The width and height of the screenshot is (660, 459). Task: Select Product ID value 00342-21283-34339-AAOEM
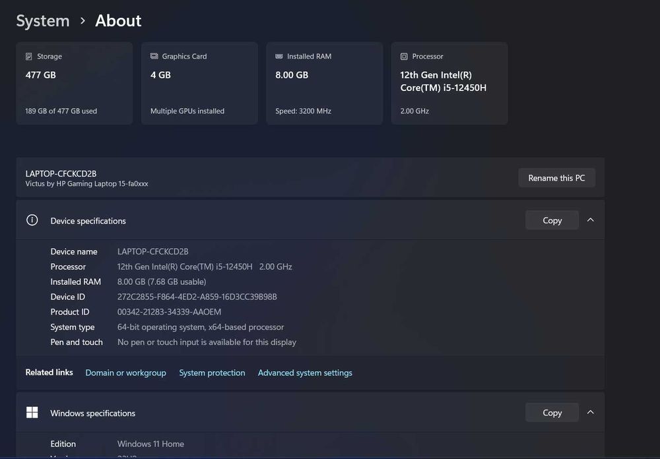point(169,312)
